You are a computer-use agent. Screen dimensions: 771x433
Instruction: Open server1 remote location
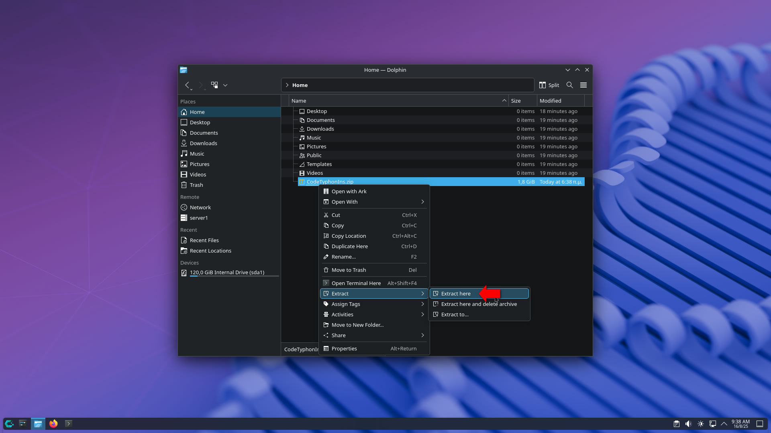(x=229, y=218)
